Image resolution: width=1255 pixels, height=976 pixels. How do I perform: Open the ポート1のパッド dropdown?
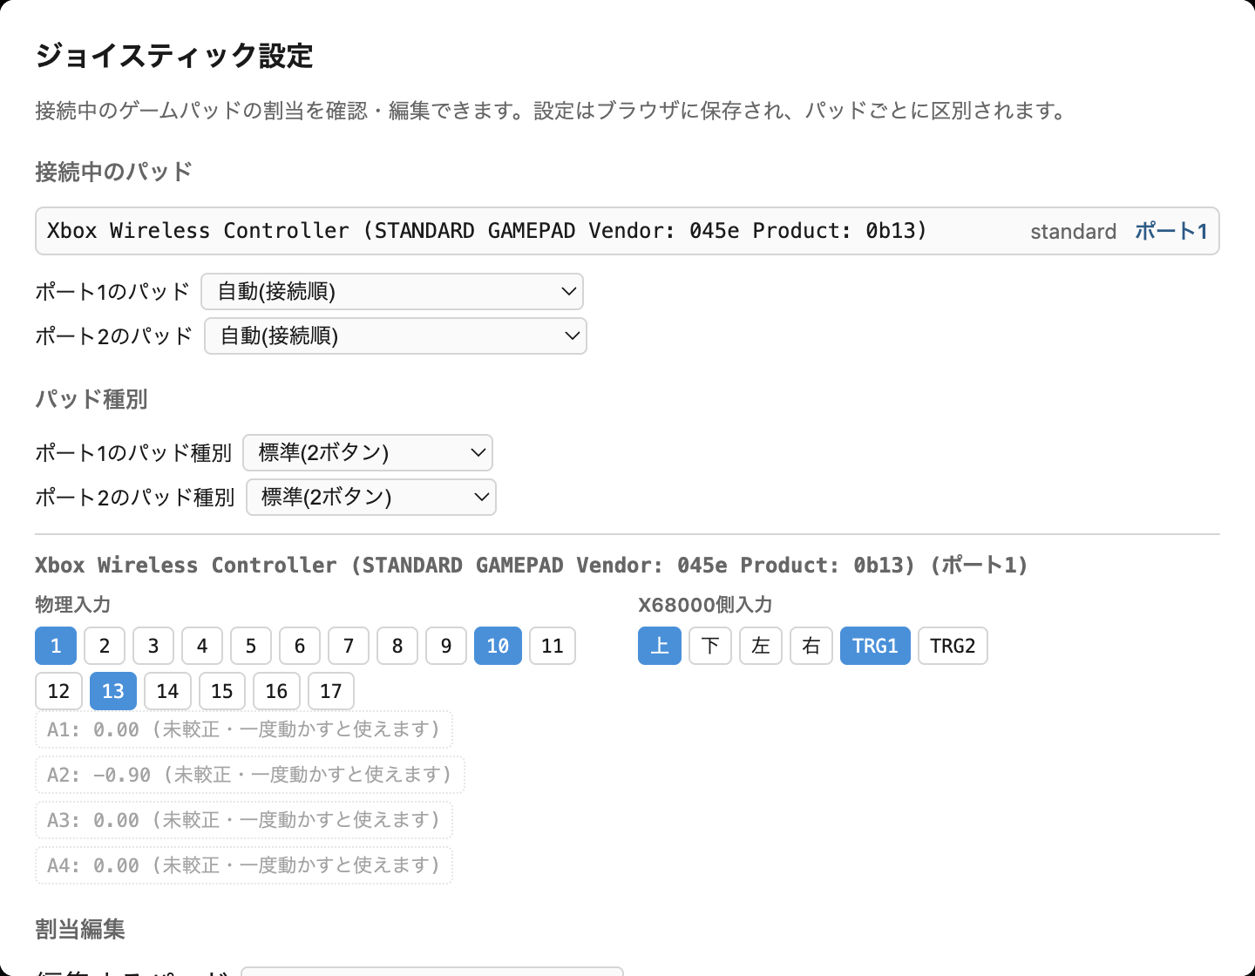[392, 291]
